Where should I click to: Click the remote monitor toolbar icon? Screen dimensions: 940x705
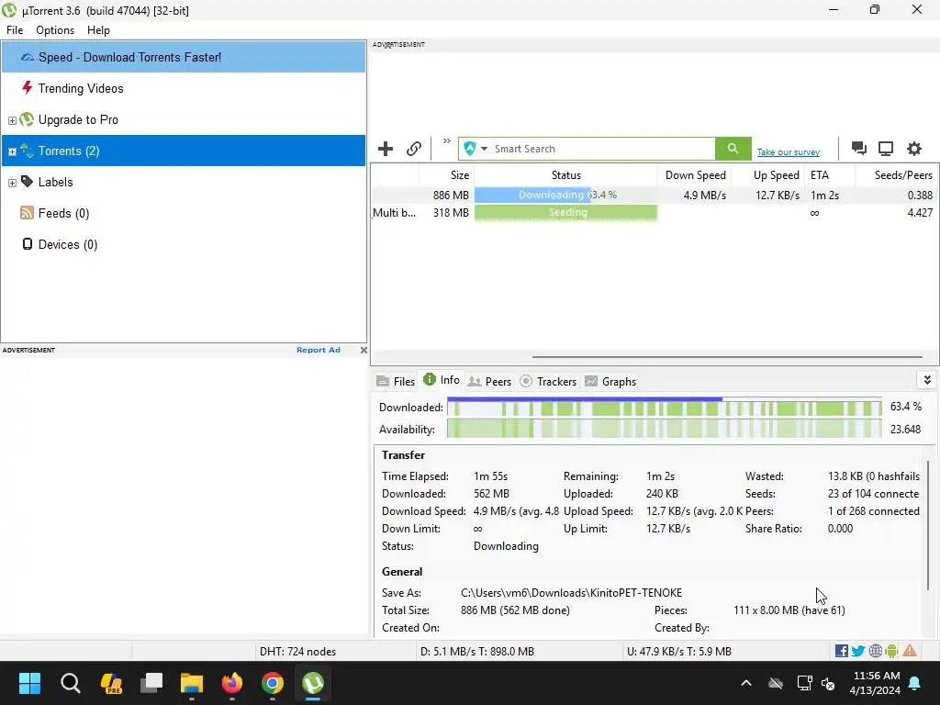click(x=886, y=149)
